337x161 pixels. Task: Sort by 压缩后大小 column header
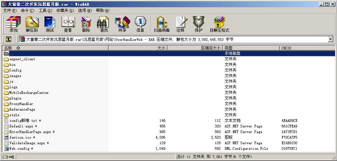click(195, 48)
